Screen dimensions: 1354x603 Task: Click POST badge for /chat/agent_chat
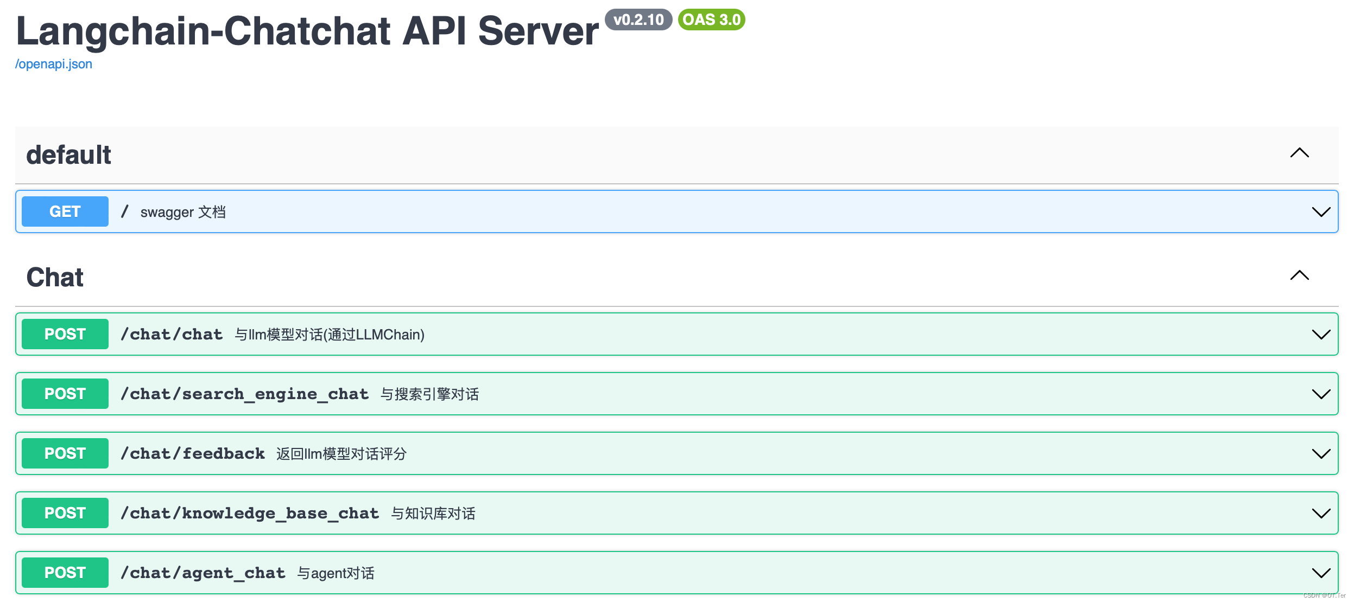click(65, 573)
